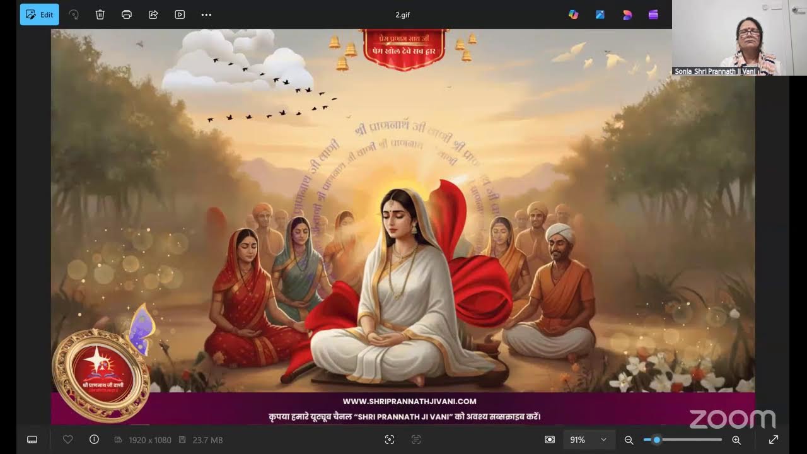Open the Copilot icon in the top bar
The width and height of the screenshot is (807, 454).
[x=573, y=15]
